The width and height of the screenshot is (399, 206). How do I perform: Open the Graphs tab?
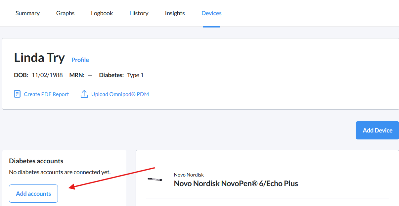point(66,13)
